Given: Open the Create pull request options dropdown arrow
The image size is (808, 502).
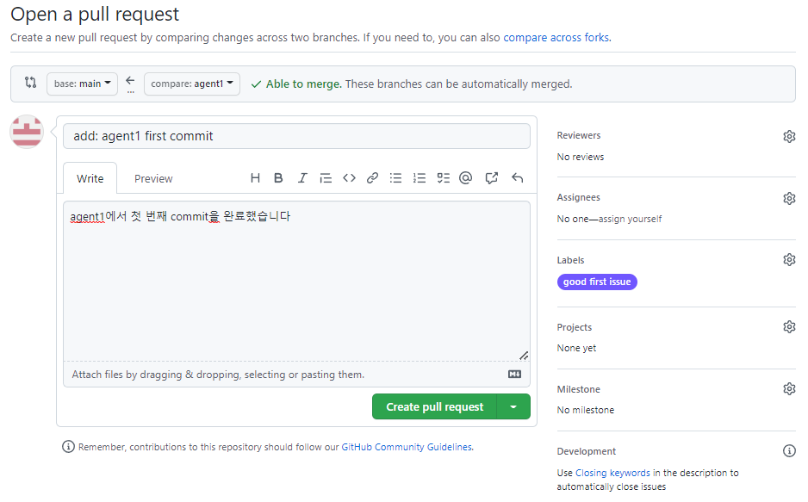Looking at the screenshot, I should pos(513,406).
